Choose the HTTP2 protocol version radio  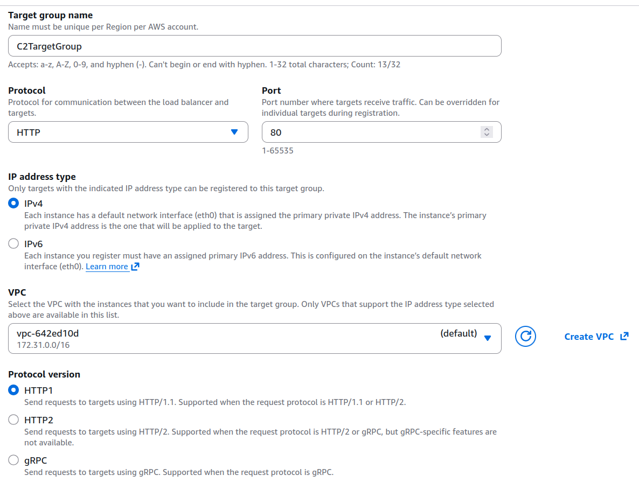click(x=13, y=420)
